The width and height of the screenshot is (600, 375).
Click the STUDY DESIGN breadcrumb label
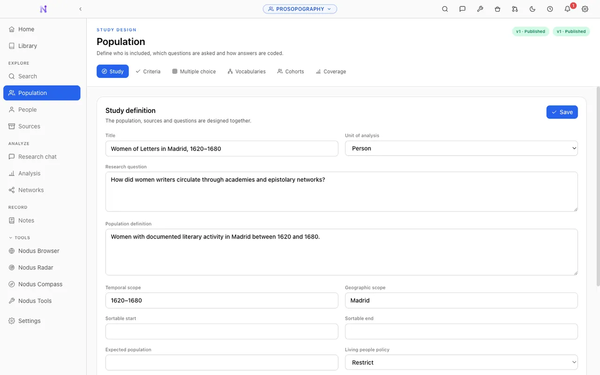pos(117,30)
